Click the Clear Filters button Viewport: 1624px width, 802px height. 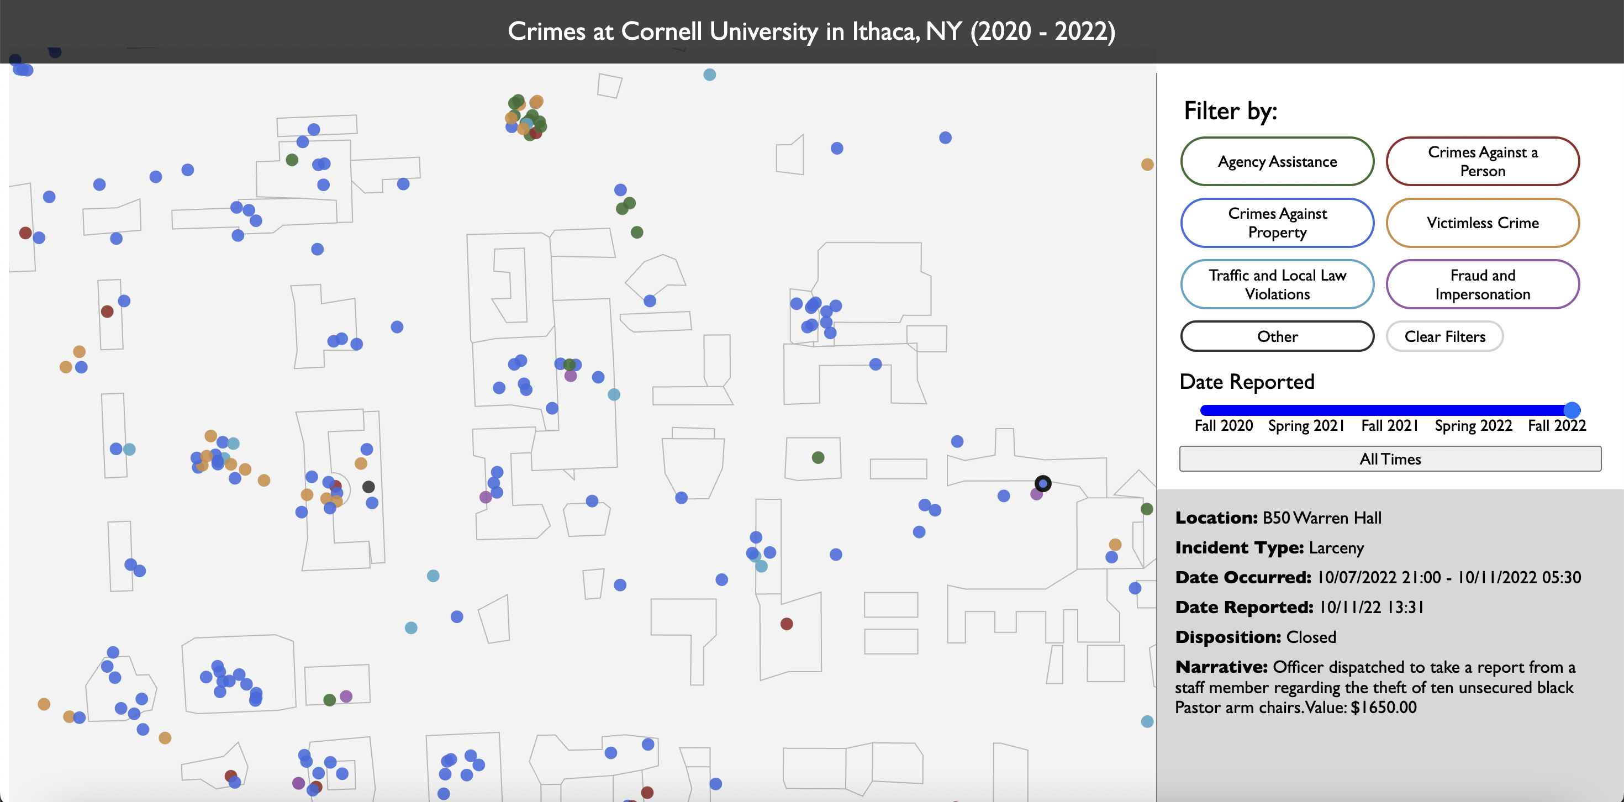point(1444,336)
